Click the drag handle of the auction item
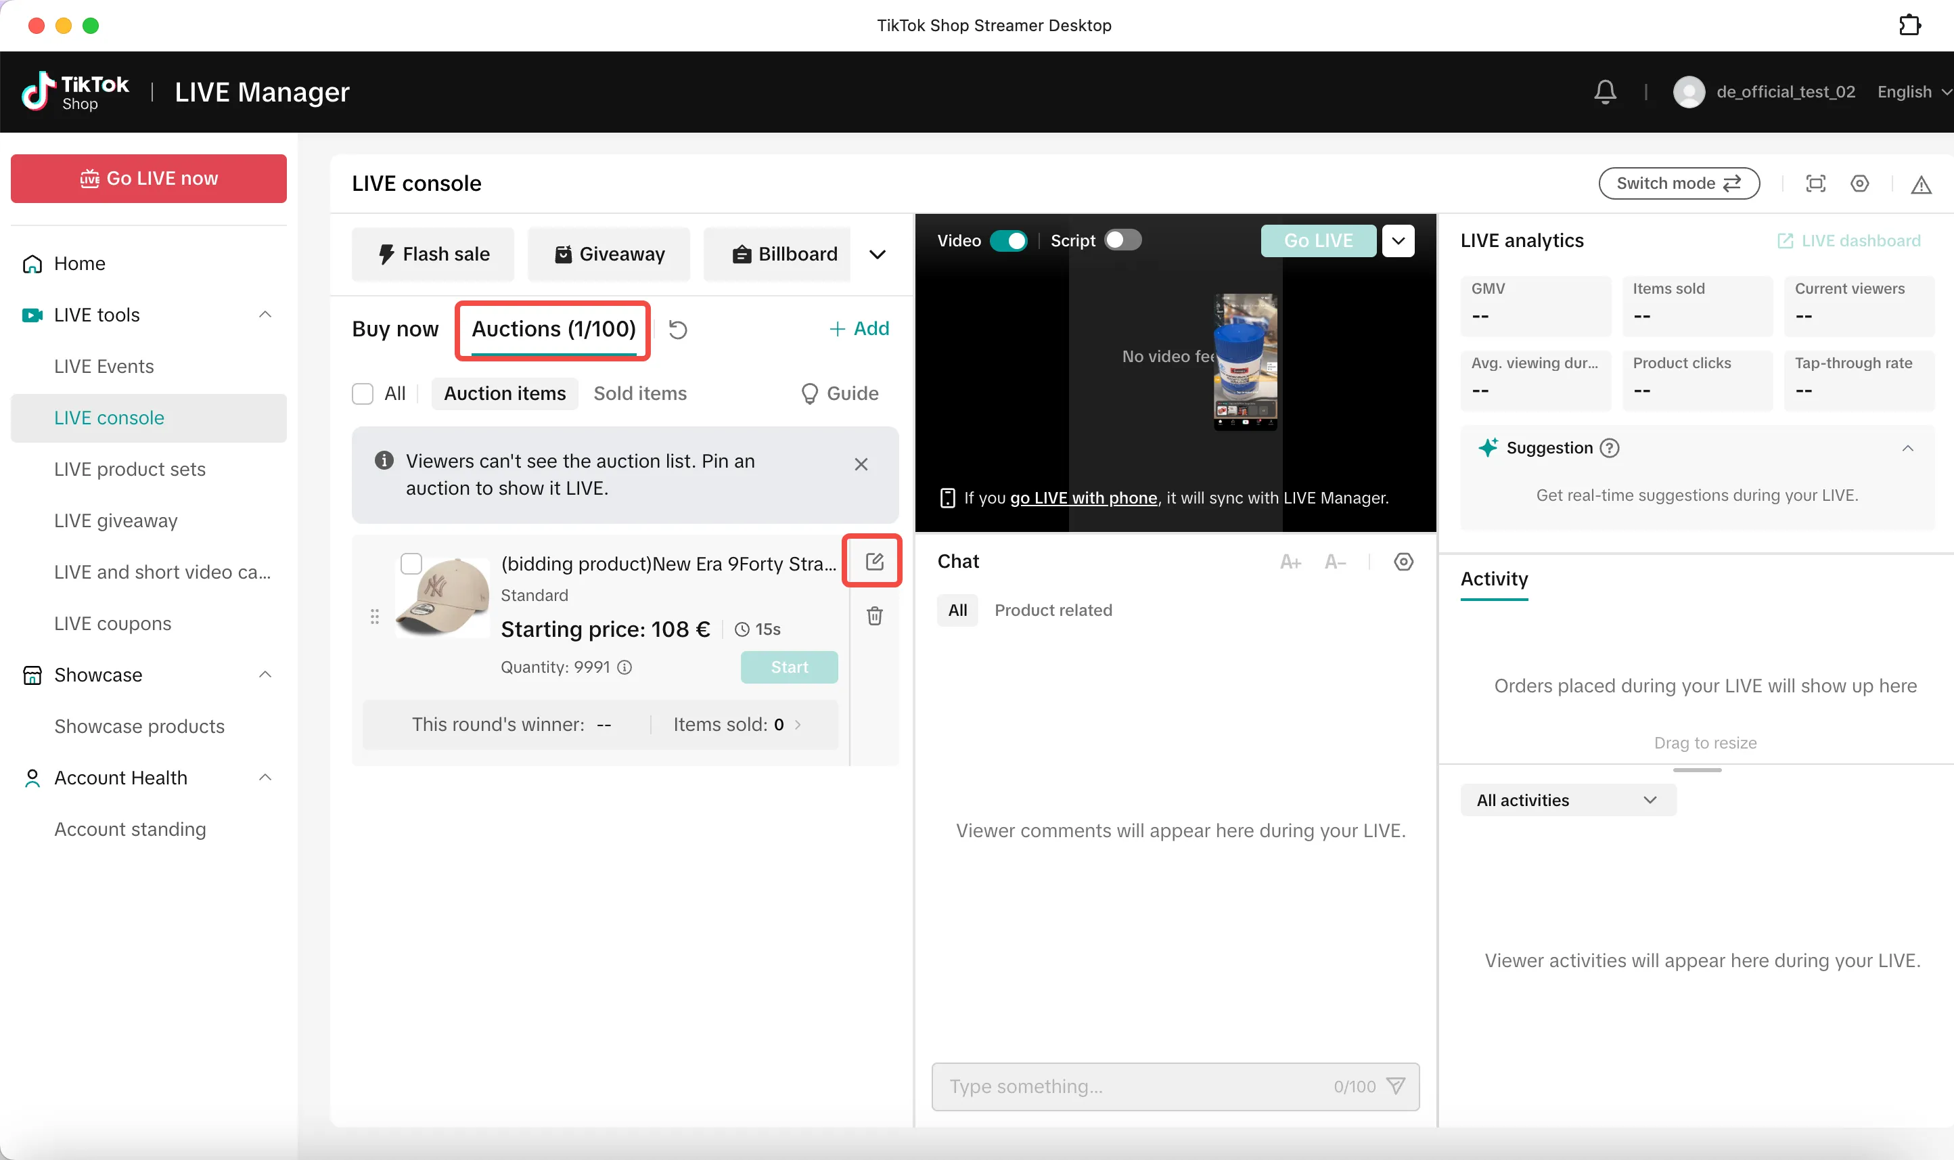Screen dimensions: 1954x1160 pos(374,616)
